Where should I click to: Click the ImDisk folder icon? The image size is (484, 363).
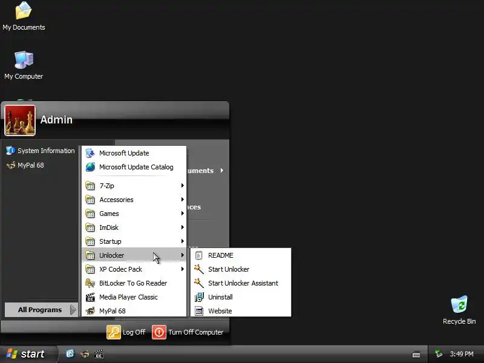coord(90,227)
